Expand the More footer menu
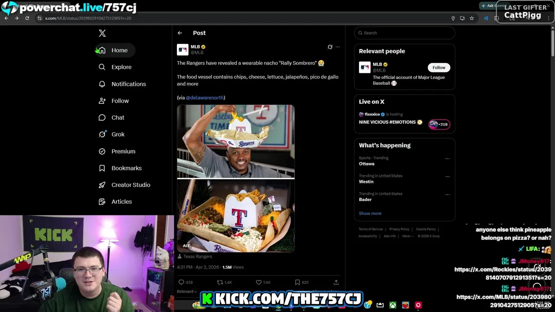 pos(408,236)
